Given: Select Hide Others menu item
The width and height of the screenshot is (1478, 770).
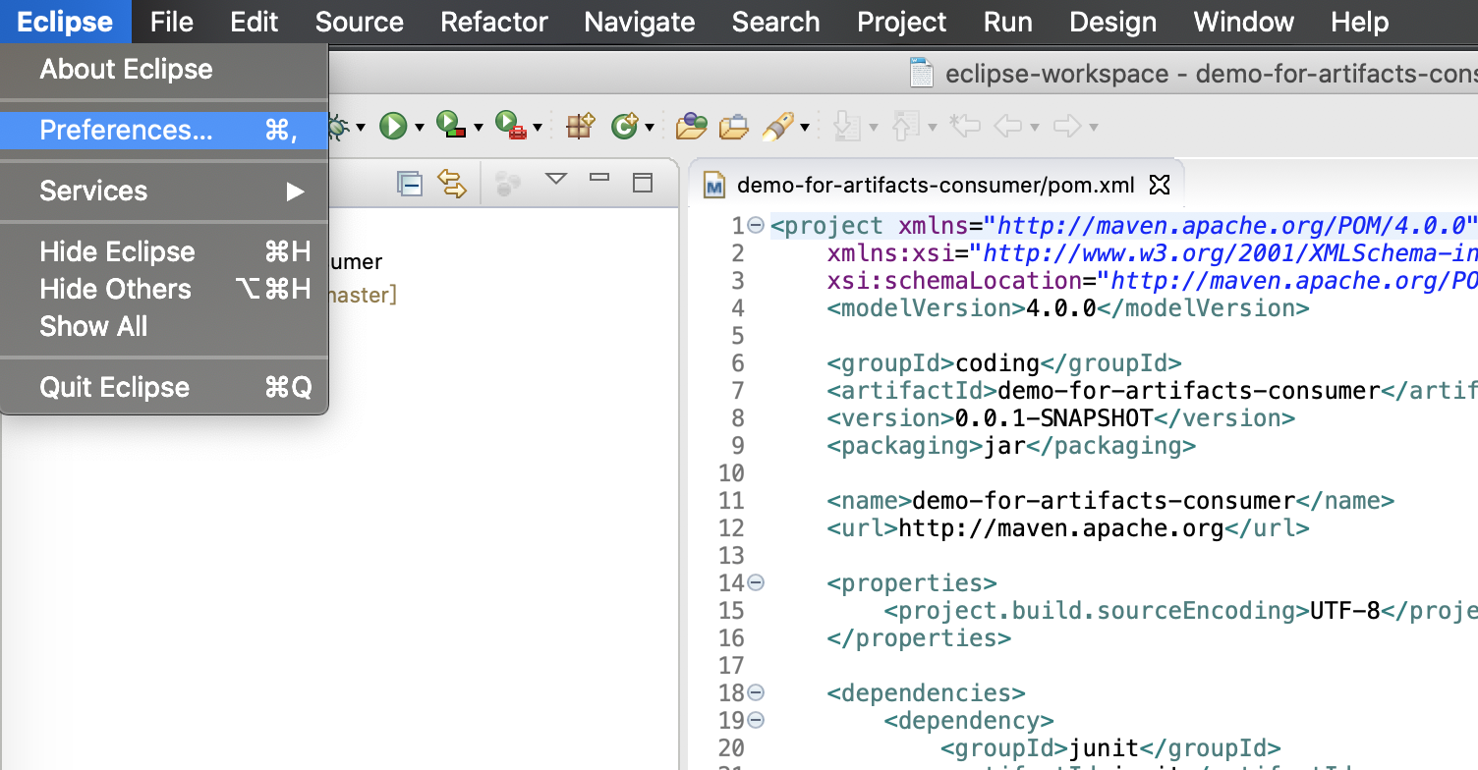Looking at the screenshot, I should (164, 290).
